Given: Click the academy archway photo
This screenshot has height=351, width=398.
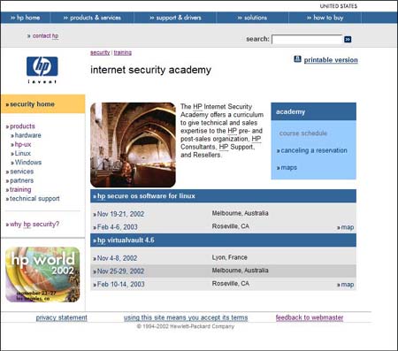Looking at the screenshot, I should 133,145.
